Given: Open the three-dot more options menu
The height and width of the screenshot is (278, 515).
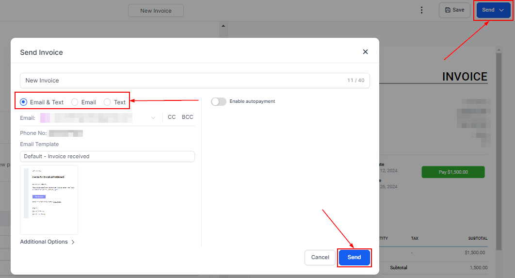Looking at the screenshot, I should tap(421, 10).
